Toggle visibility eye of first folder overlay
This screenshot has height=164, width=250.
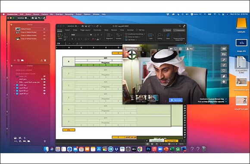[x=44, y=85]
